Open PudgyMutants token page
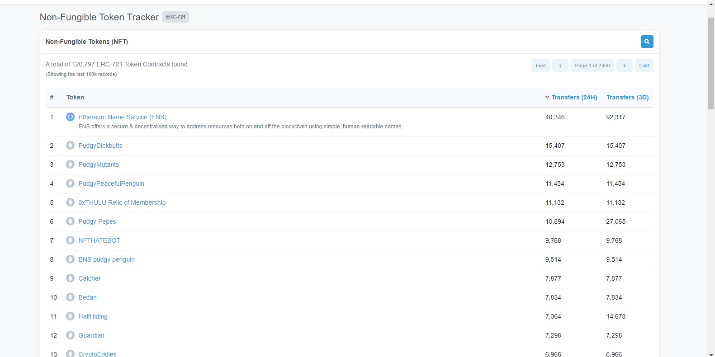 coord(99,164)
